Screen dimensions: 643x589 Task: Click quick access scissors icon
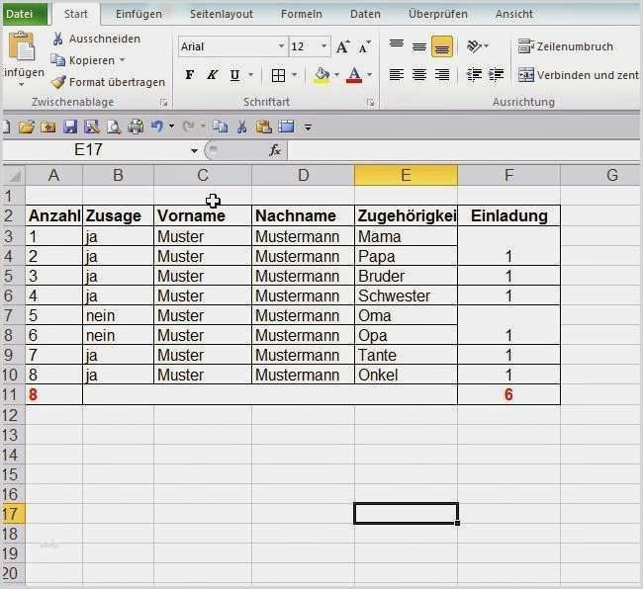pos(242,126)
